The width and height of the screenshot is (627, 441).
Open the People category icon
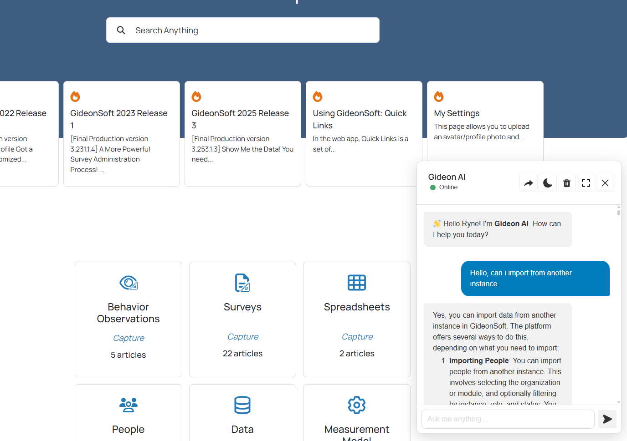[128, 405]
